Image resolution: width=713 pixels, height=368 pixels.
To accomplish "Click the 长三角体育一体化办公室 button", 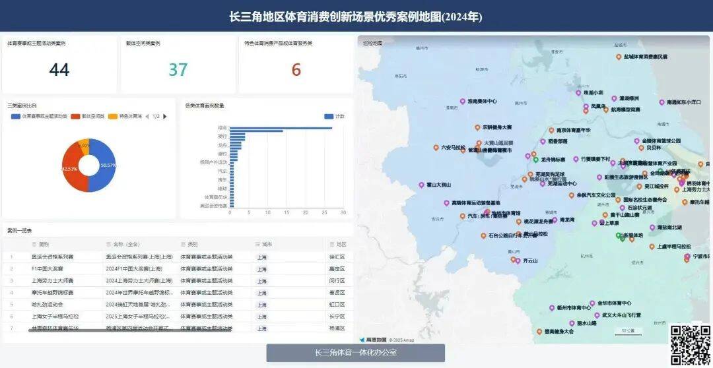I will click(x=356, y=353).
